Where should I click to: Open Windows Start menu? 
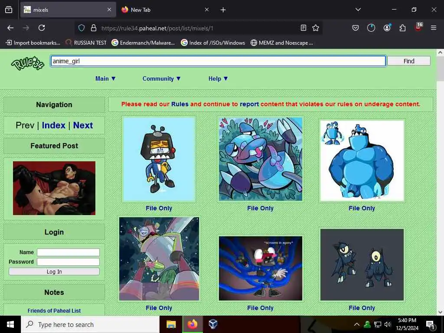pos(10,324)
